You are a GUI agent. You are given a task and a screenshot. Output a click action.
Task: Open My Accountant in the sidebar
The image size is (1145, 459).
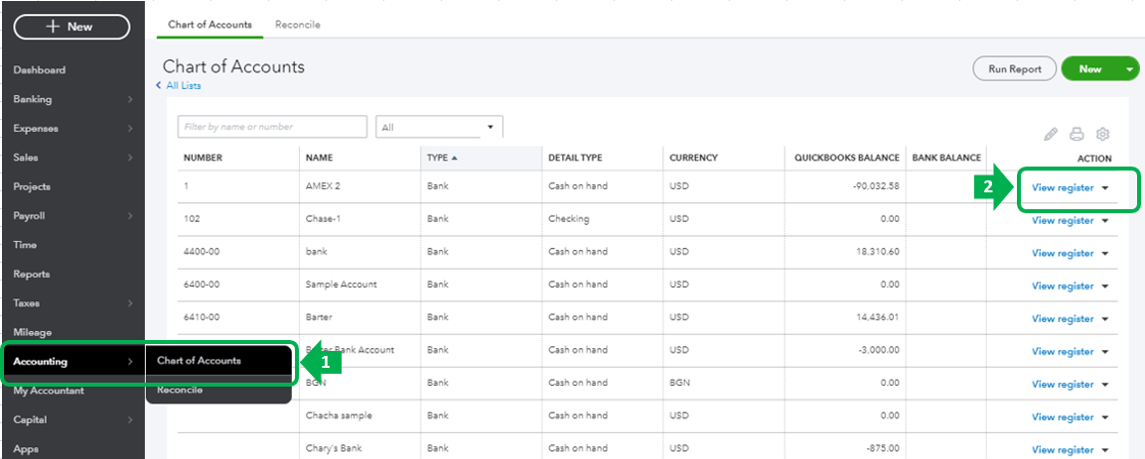[49, 391]
